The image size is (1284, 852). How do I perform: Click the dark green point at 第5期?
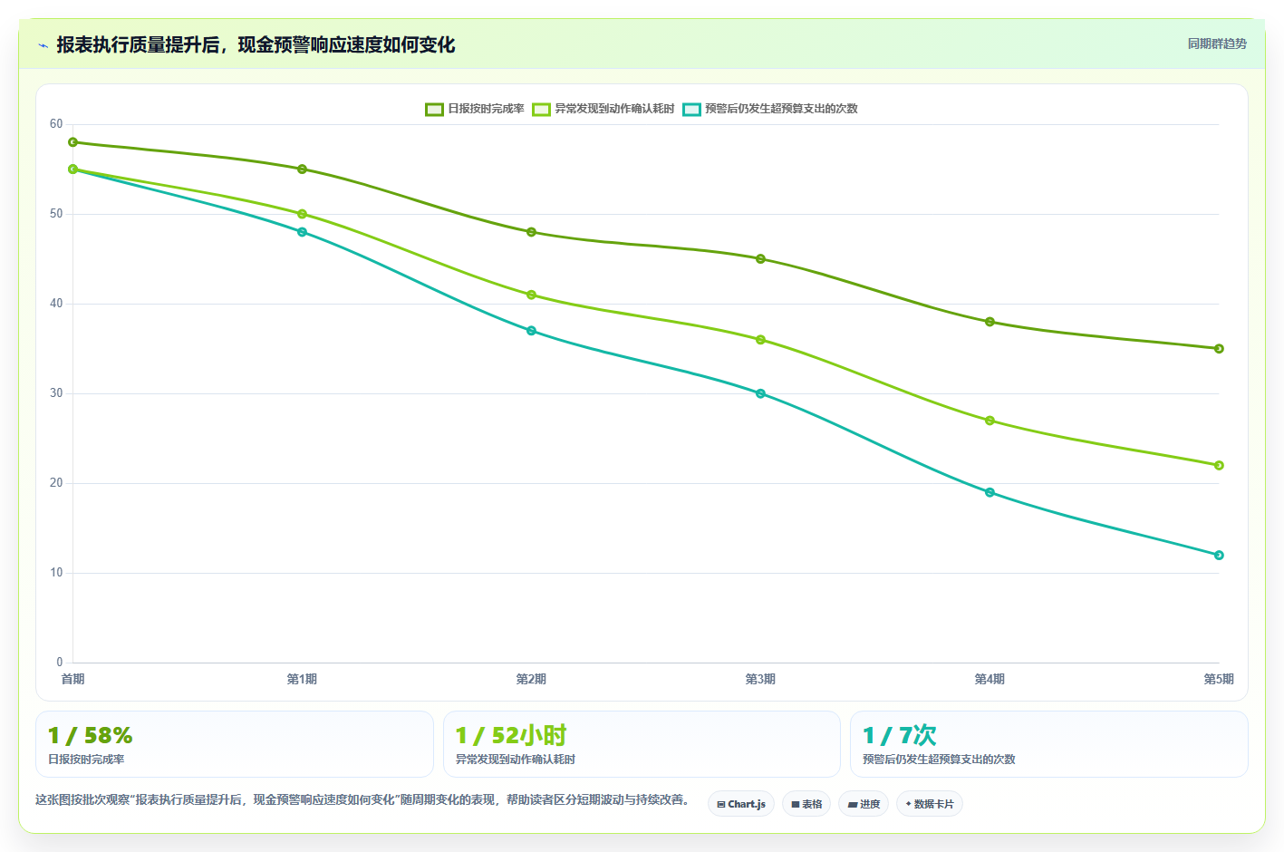[1220, 349]
